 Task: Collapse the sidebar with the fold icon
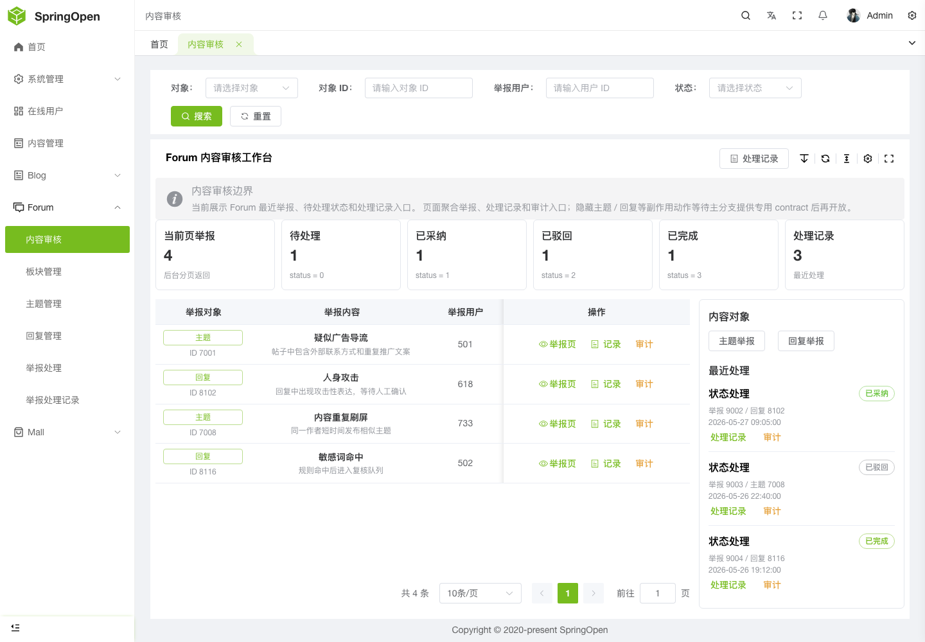pyautogui.click(x=15, y=627)
